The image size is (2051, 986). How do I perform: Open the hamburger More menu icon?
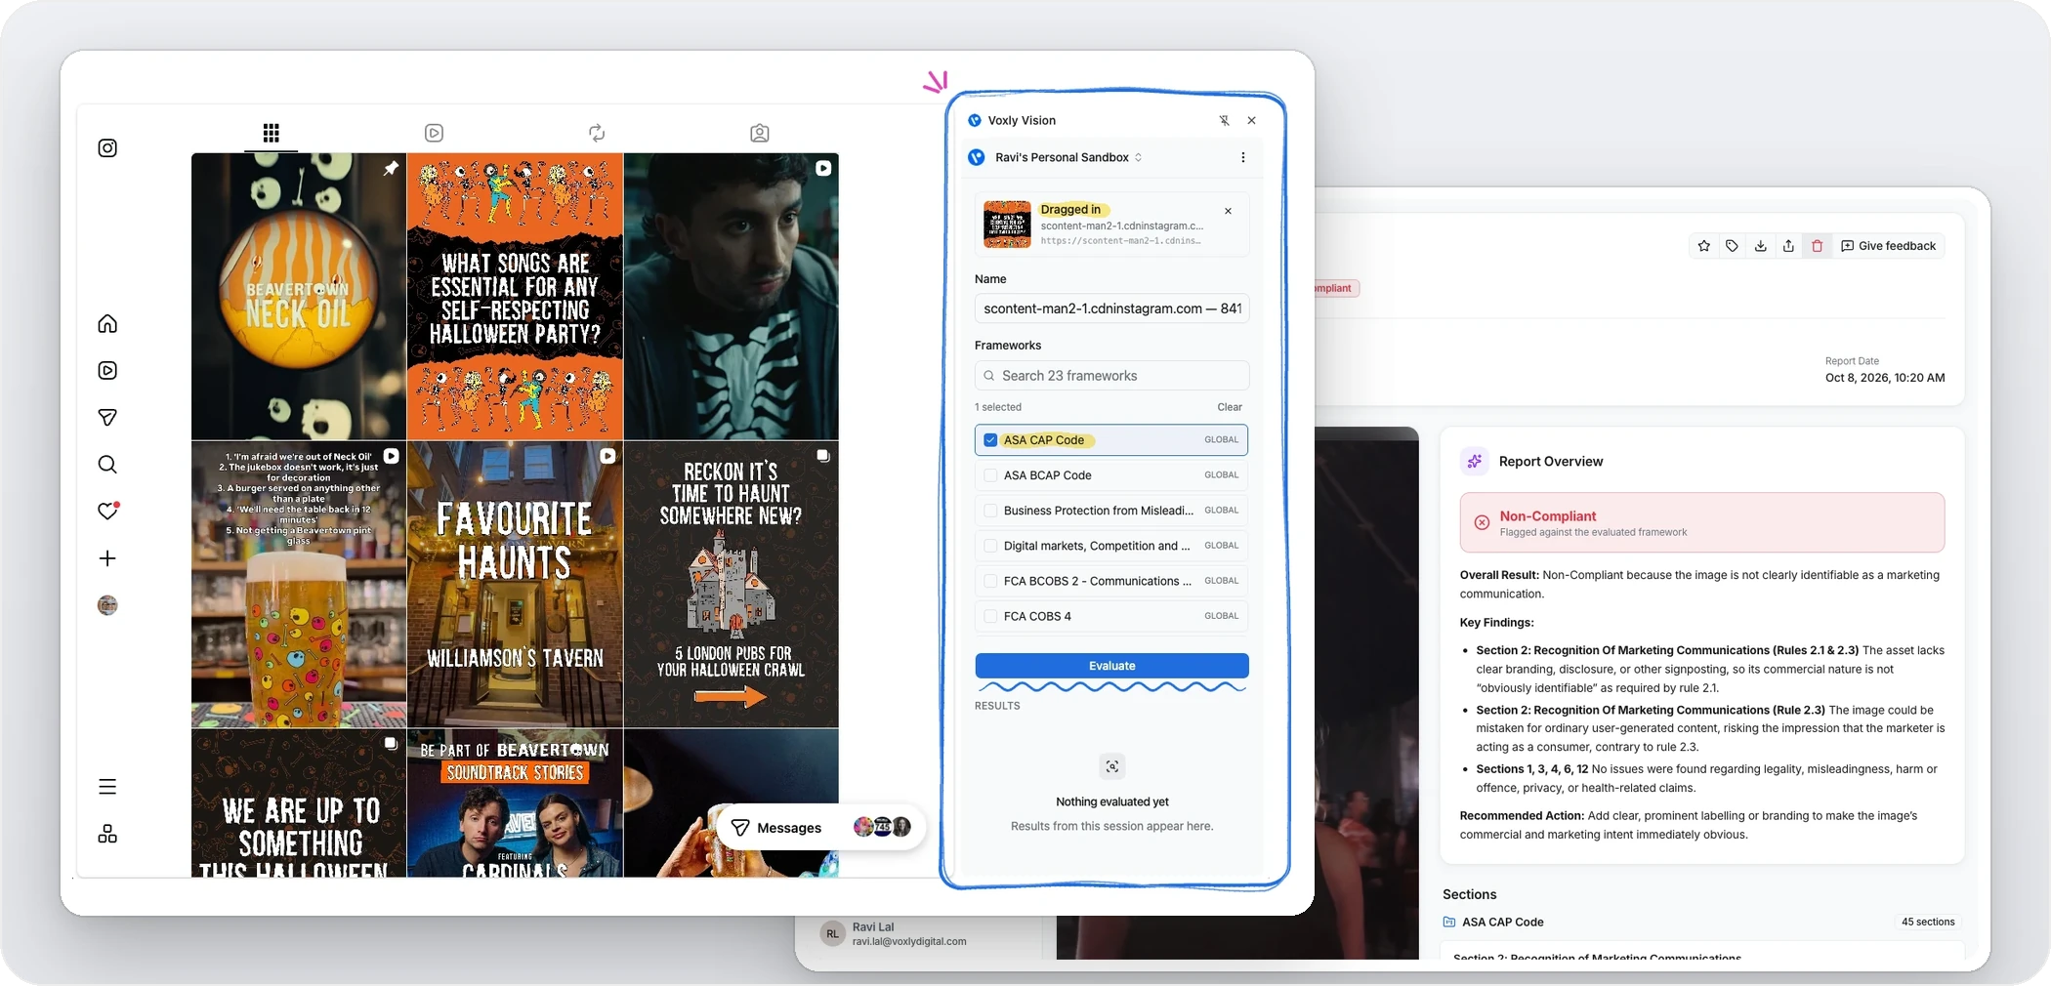click(x=107, y=787)
